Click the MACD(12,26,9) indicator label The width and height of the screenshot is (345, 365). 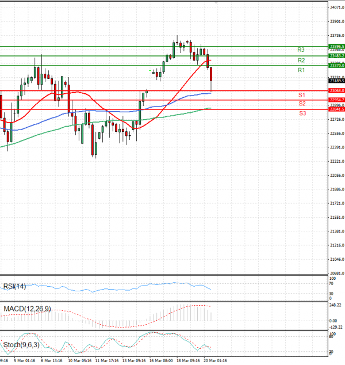27,309
